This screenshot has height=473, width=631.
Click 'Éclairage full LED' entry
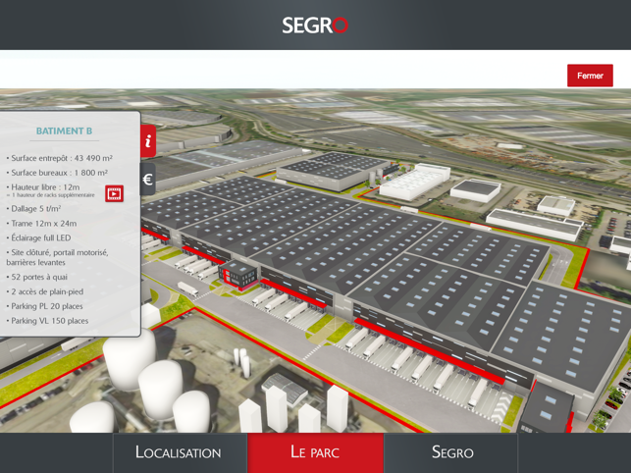(38, 237)
